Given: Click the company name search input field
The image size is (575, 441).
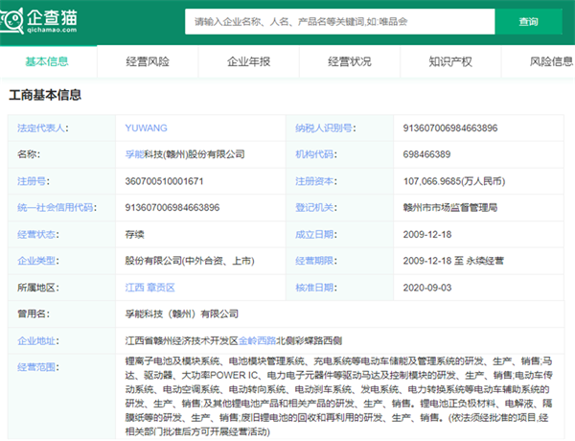Looking at the screenshot, I should [338, 21].
